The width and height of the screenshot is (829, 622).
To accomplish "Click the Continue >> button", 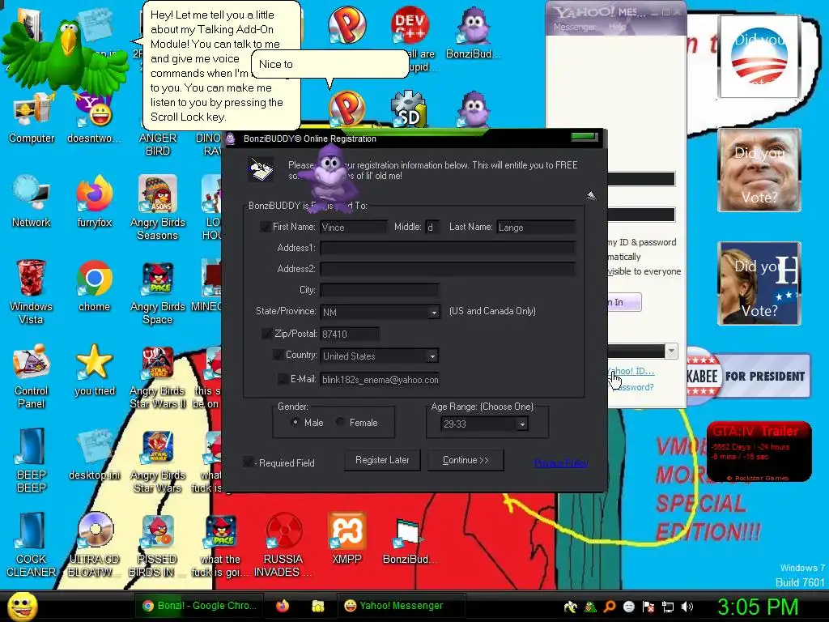I will coord(466,460).
